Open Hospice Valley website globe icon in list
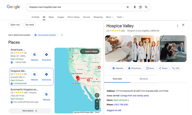This screenshot has height=115, width=192. [x=35, y=74]
